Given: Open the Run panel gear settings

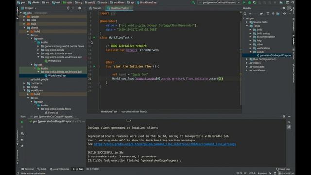Looking at the screenshot, I should (x=284, y=116).
